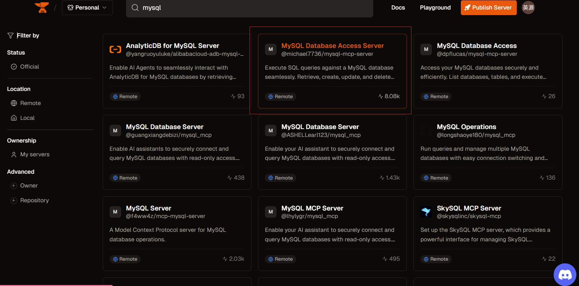The width and height of the screenshot is (579, 286).
Task: Open the Discord chat button
Action: [x=565, y=275]
